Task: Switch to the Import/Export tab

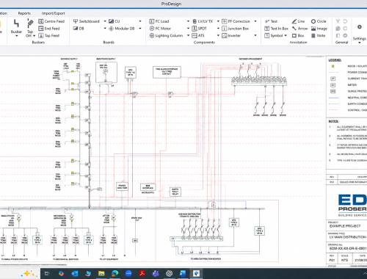Action: 53,13
